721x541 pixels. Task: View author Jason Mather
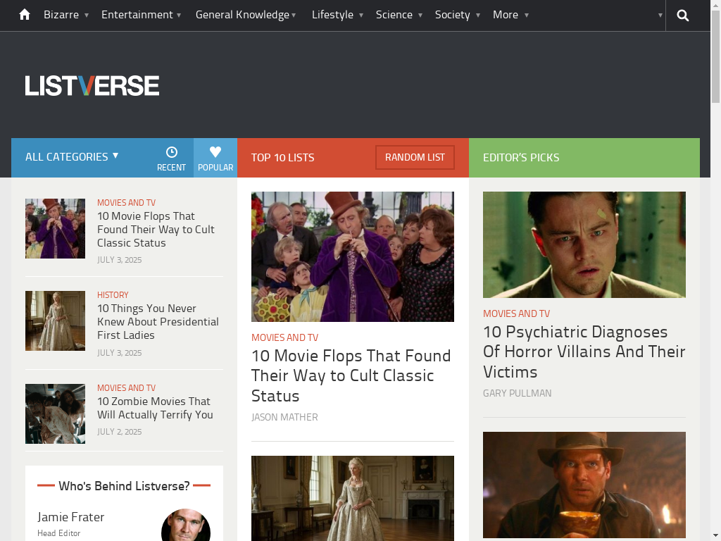coord(284,417)
